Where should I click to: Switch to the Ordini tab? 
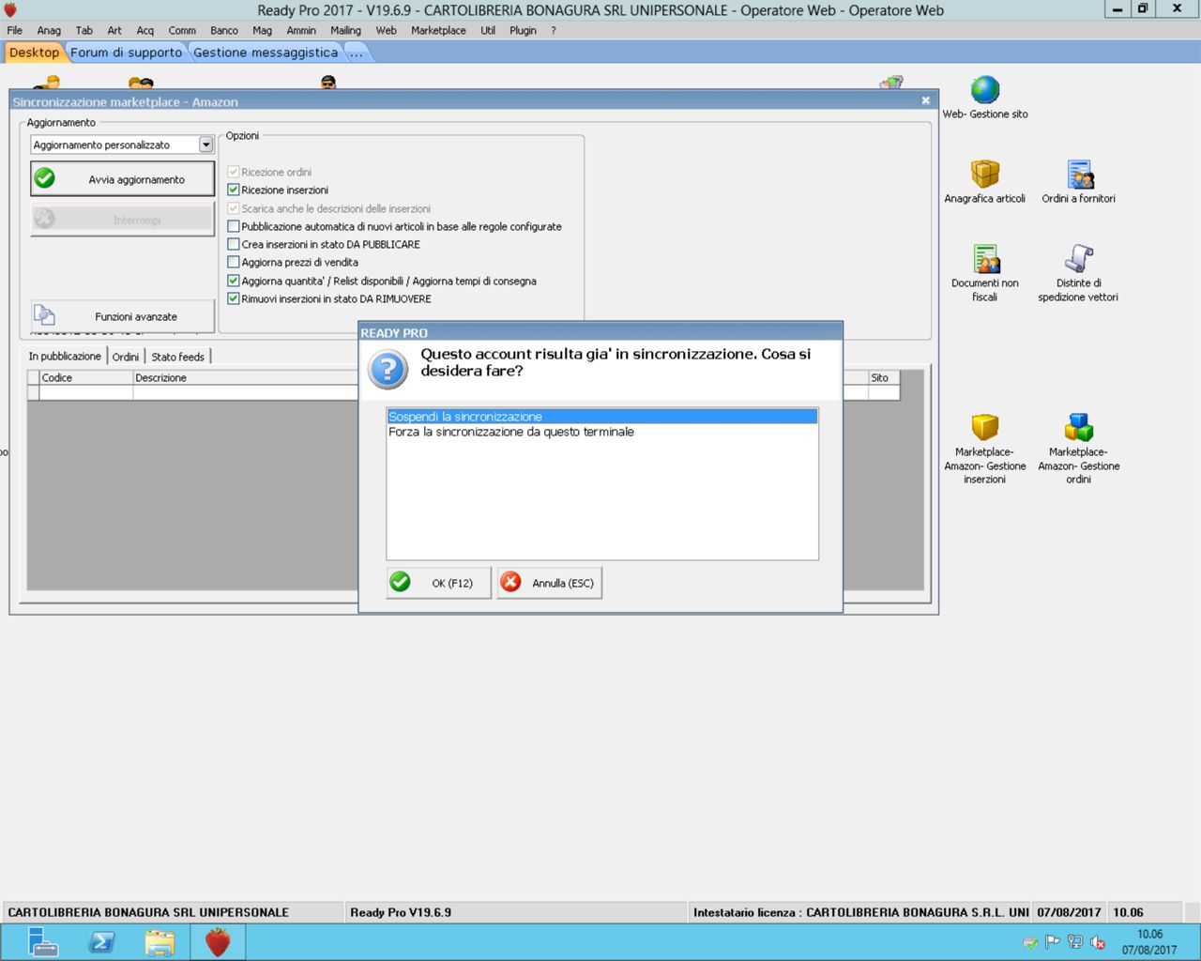click(x=126, y=357)
